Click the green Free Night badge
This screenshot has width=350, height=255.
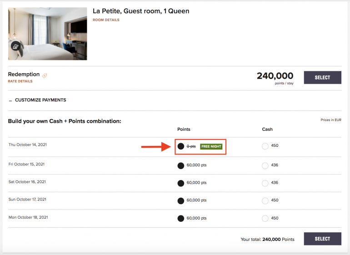211,146
